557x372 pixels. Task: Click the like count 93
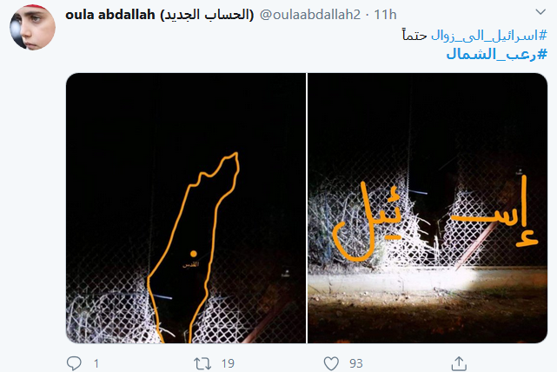tap(356, 363)
